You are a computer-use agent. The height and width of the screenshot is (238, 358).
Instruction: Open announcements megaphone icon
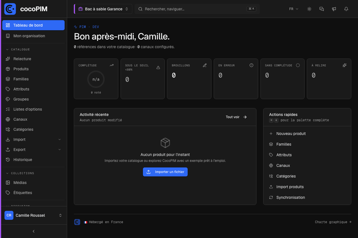pos(334,9)
